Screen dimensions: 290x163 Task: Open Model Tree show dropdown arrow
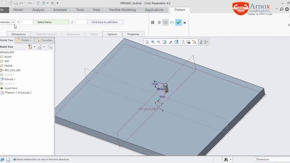[x=44, y=47]
